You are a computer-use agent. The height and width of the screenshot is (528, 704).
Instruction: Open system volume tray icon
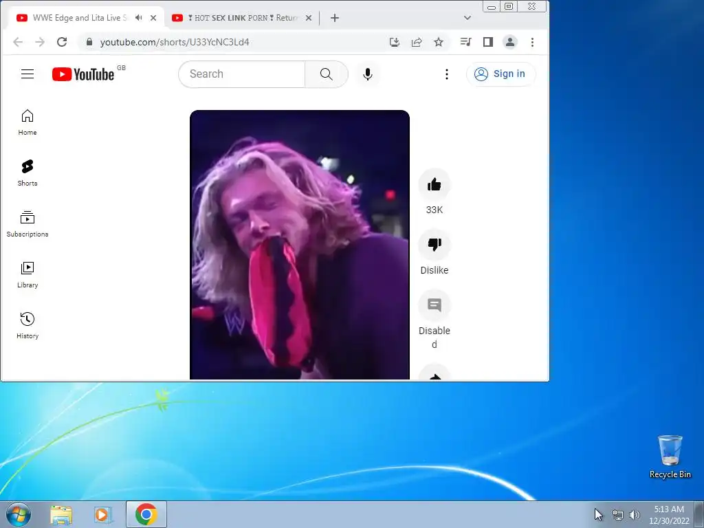tap(635, 515)
